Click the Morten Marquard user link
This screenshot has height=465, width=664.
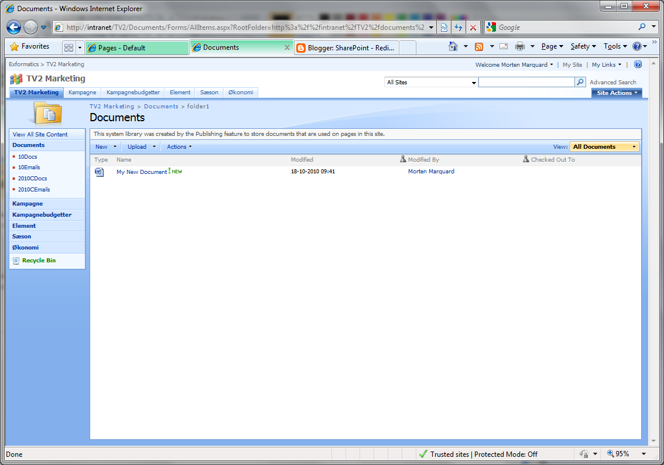pos(431,172)
